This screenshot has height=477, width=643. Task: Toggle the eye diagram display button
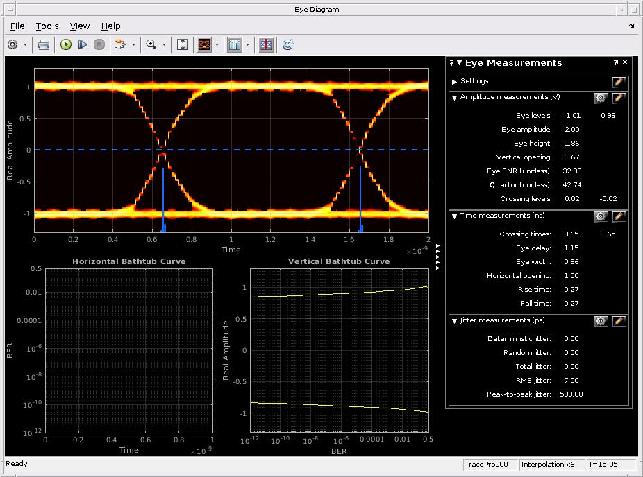point(204,44)
